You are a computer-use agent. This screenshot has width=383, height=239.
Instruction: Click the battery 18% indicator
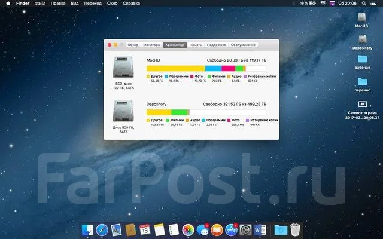coord(308,4)
